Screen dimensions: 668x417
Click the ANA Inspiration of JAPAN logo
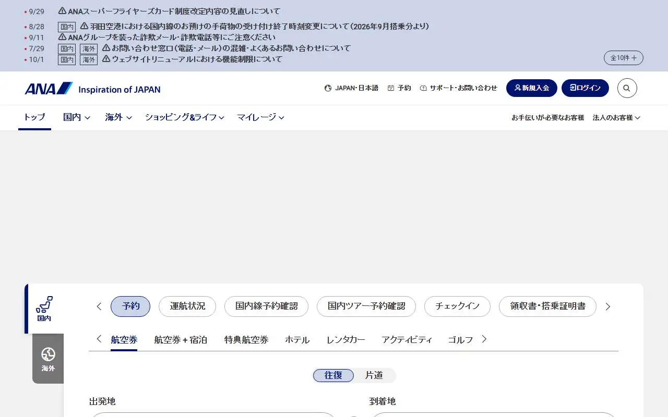[x=92, y=89]
